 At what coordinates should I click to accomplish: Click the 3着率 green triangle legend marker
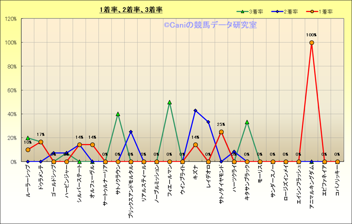coord(242,12)
